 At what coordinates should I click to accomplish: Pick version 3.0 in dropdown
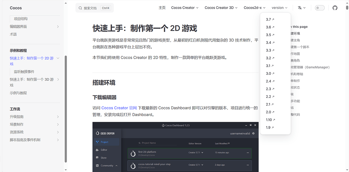pyautogui.click(x=270, y=74)
